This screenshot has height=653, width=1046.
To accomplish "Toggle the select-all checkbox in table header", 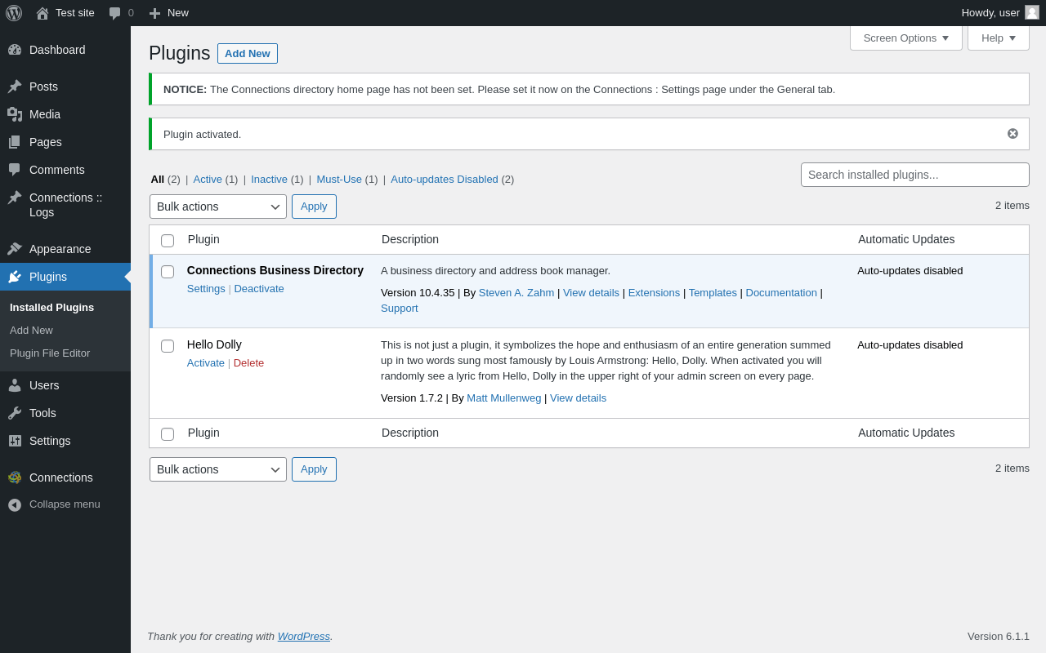I will (168, 241).
